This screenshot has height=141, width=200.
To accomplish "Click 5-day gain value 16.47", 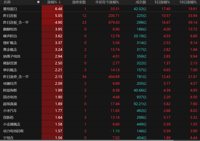I will (x=166, y=22).
